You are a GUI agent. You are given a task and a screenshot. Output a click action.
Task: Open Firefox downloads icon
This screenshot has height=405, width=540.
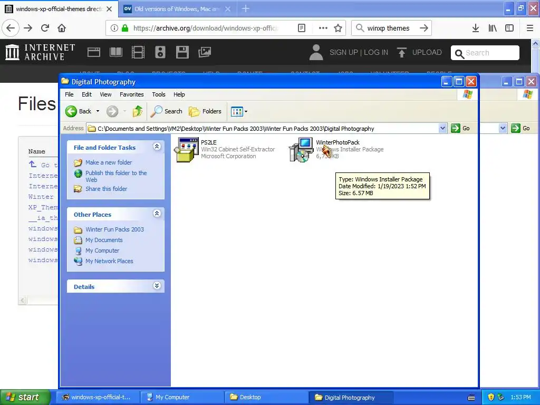(x=475, y=28)
